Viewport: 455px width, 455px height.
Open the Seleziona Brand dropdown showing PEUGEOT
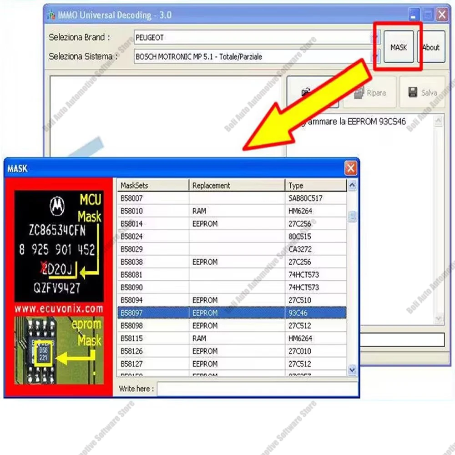pyautogui.click(x=257, y=37)
